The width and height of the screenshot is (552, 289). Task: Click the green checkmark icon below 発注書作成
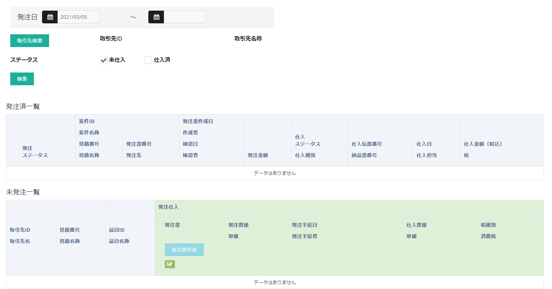[x=170, y=264]
